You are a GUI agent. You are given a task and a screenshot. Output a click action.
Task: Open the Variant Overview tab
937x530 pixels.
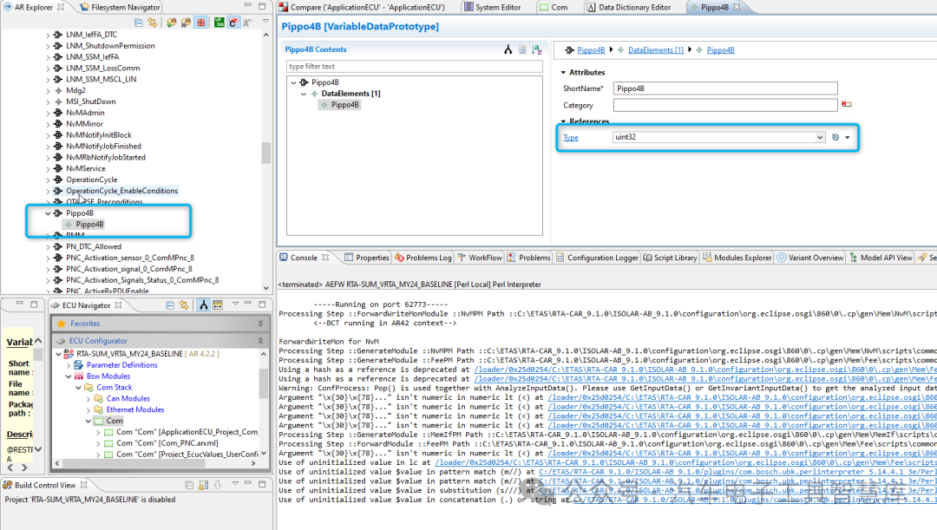[x=809, y=258]
